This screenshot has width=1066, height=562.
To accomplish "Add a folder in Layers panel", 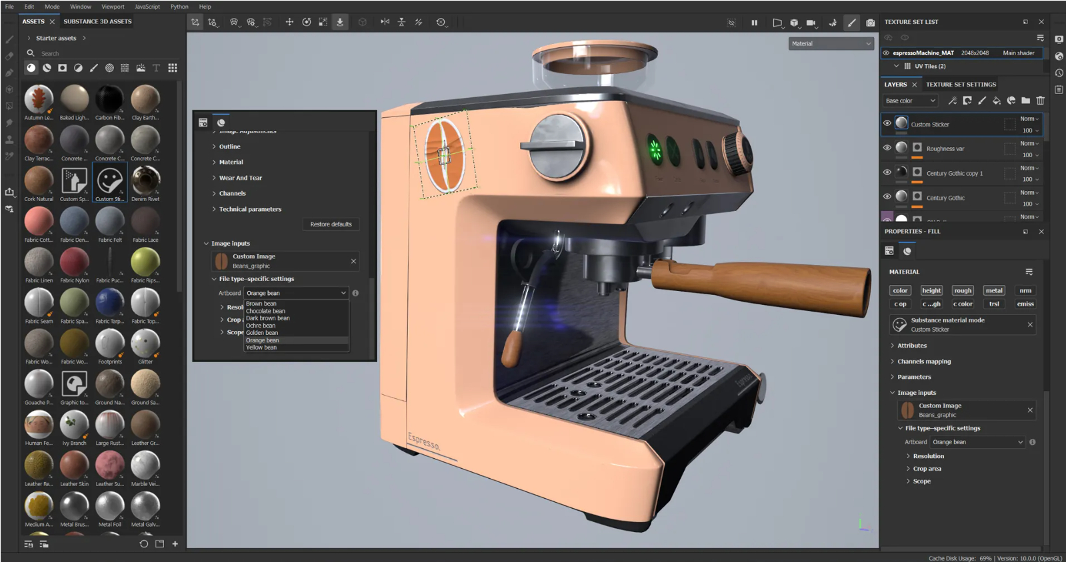I will tap(1026, 101).
